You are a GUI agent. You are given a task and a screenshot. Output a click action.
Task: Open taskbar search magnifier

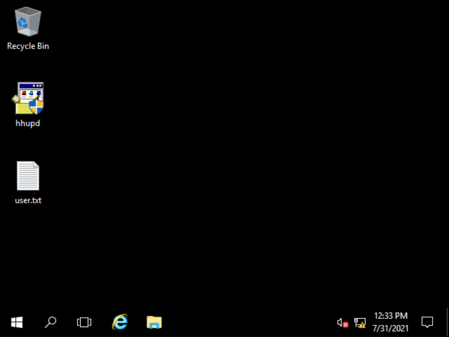coord(50,322)
